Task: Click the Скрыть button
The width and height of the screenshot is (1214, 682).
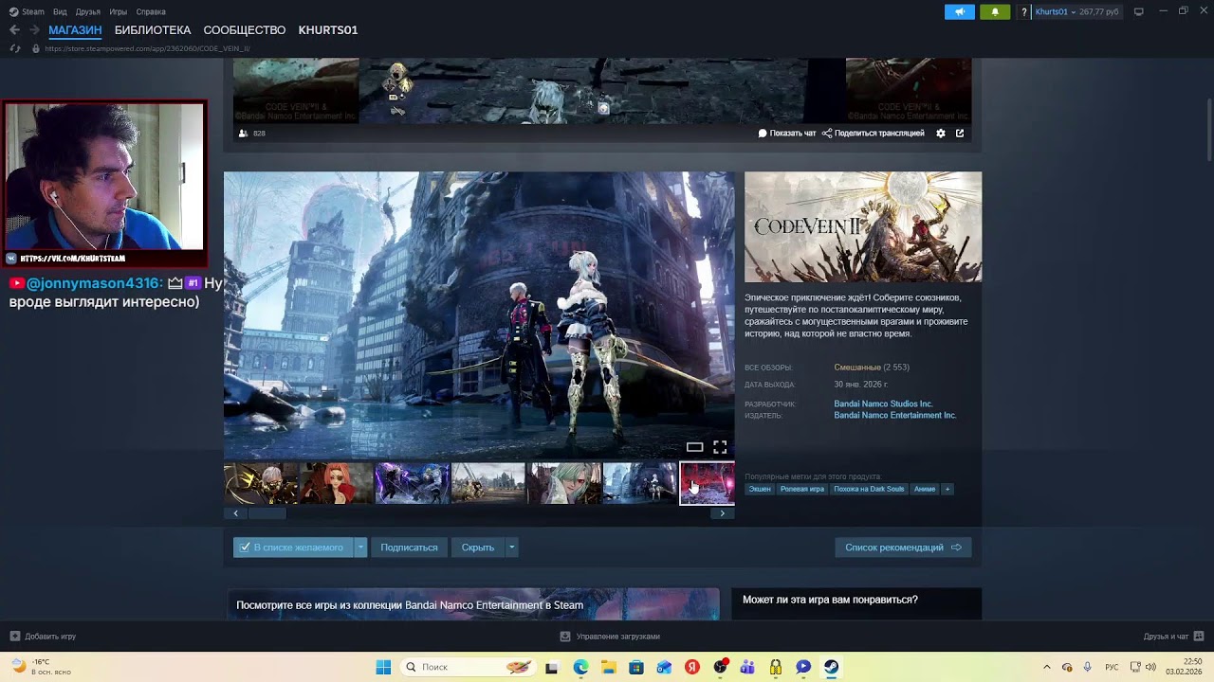Action: [x=478, y=547]
